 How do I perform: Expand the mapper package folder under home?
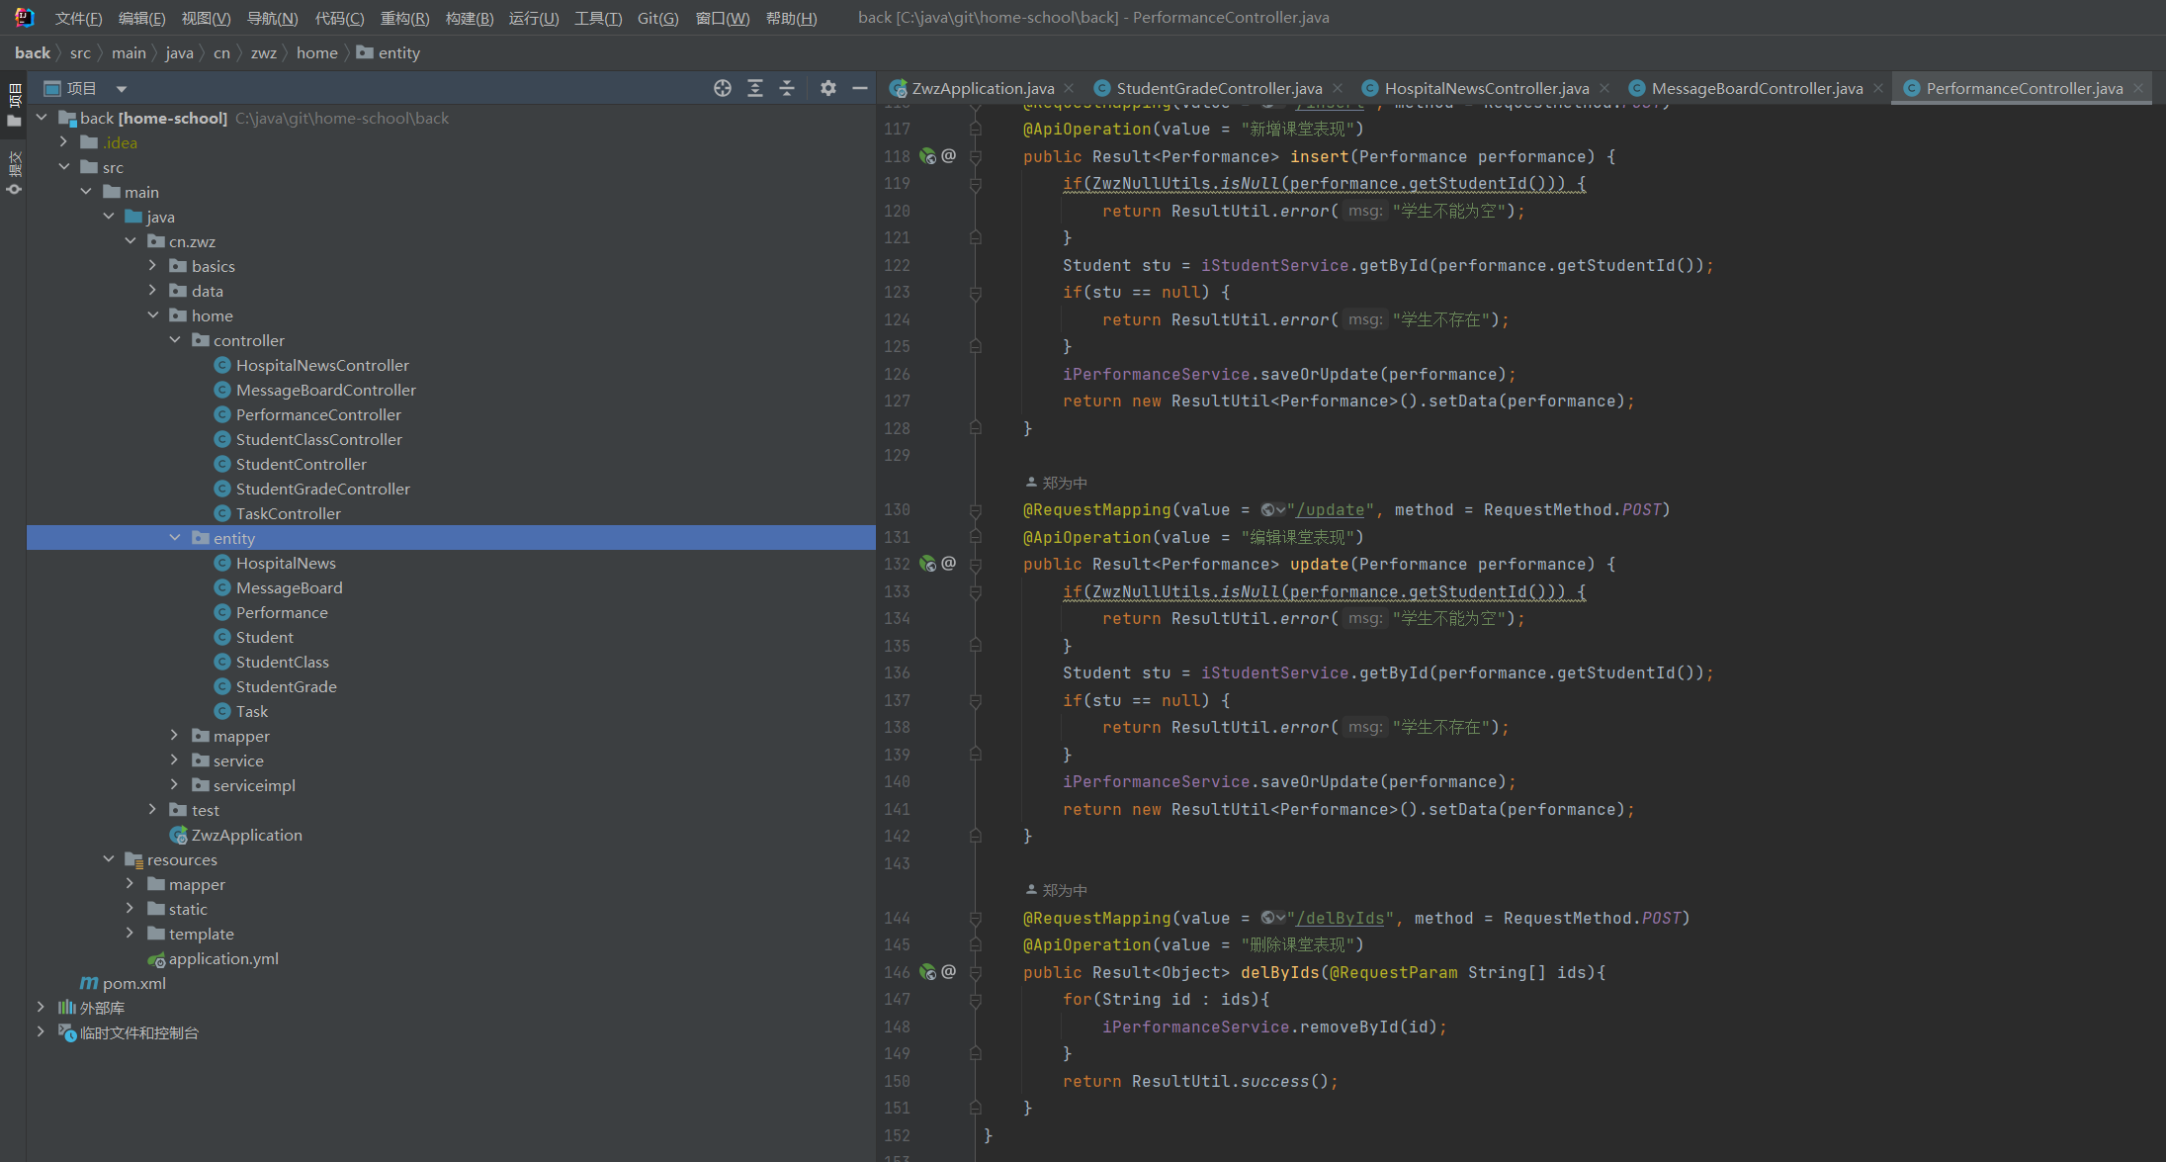[x=174, y=736]
